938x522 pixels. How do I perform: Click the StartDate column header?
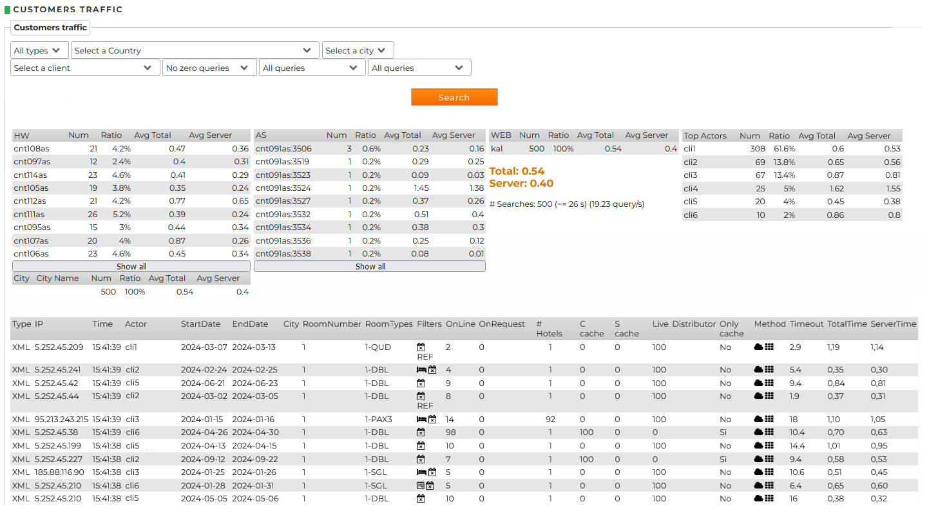click(x=200, y=324)
